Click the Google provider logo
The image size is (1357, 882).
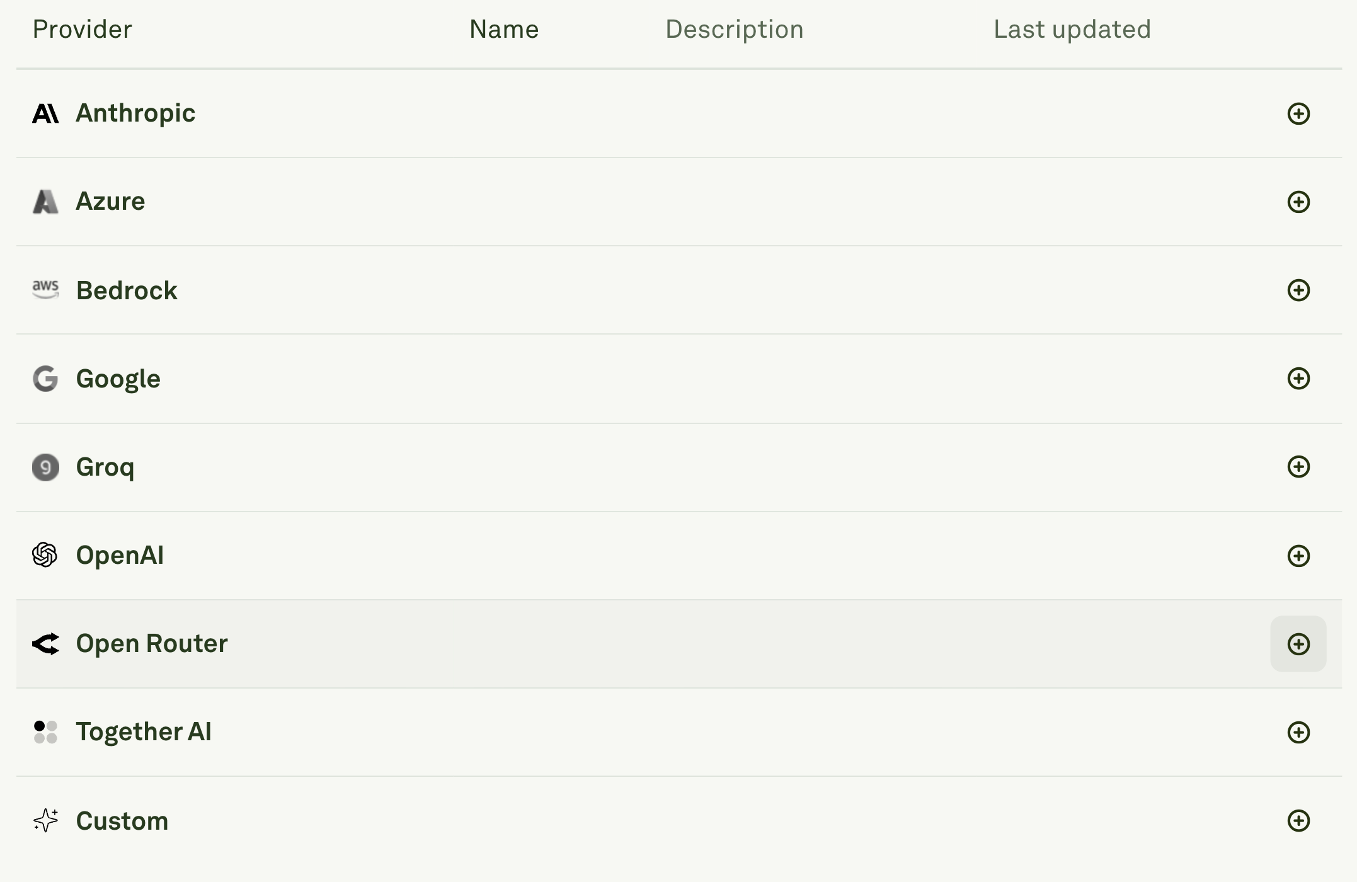(x=47, y=379)
